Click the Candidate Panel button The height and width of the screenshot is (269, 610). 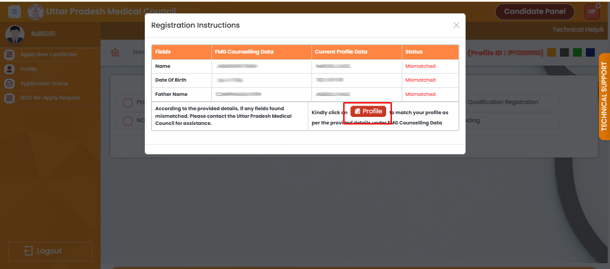coord(534,12)
